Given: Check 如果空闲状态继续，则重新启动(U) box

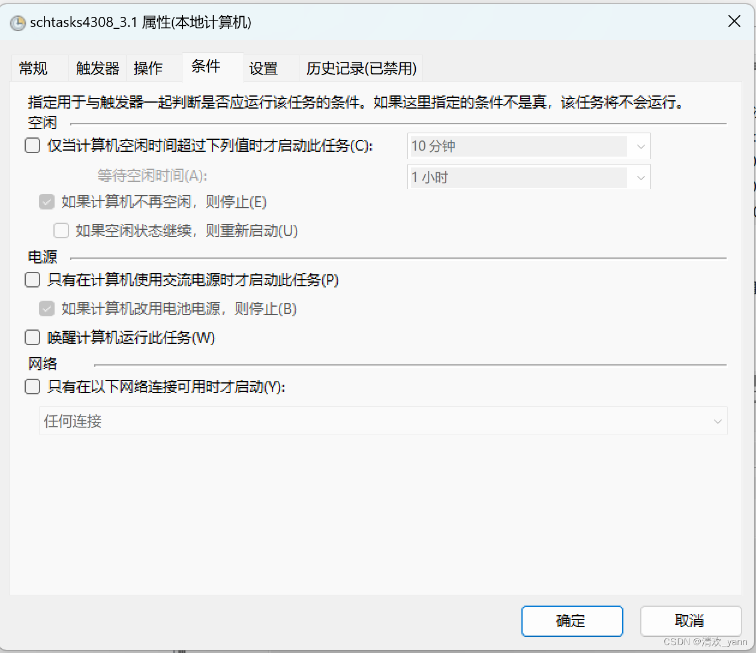Looking at the screenshot, I should coord(61,230).
